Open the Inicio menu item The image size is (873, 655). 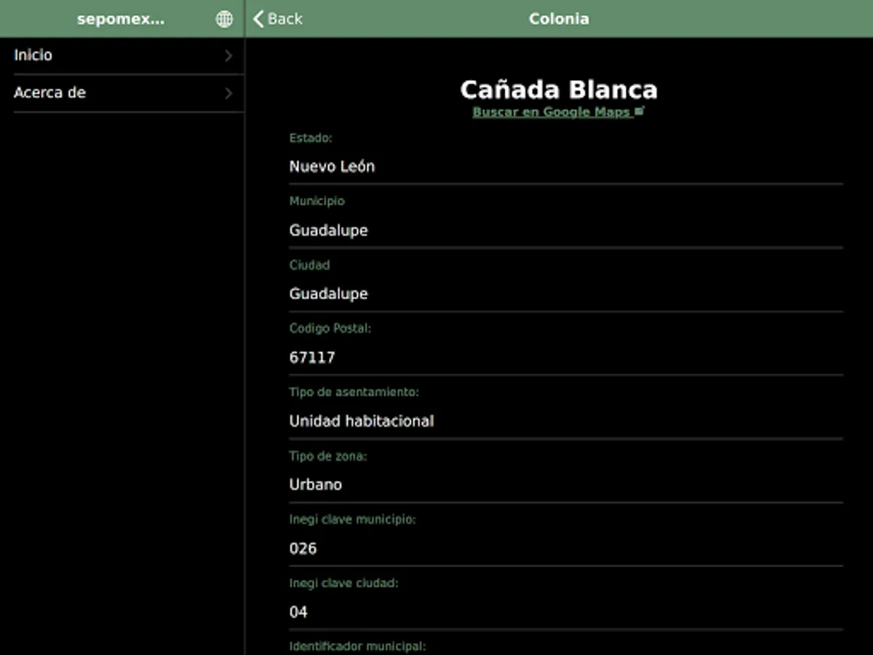click(122, 55)
